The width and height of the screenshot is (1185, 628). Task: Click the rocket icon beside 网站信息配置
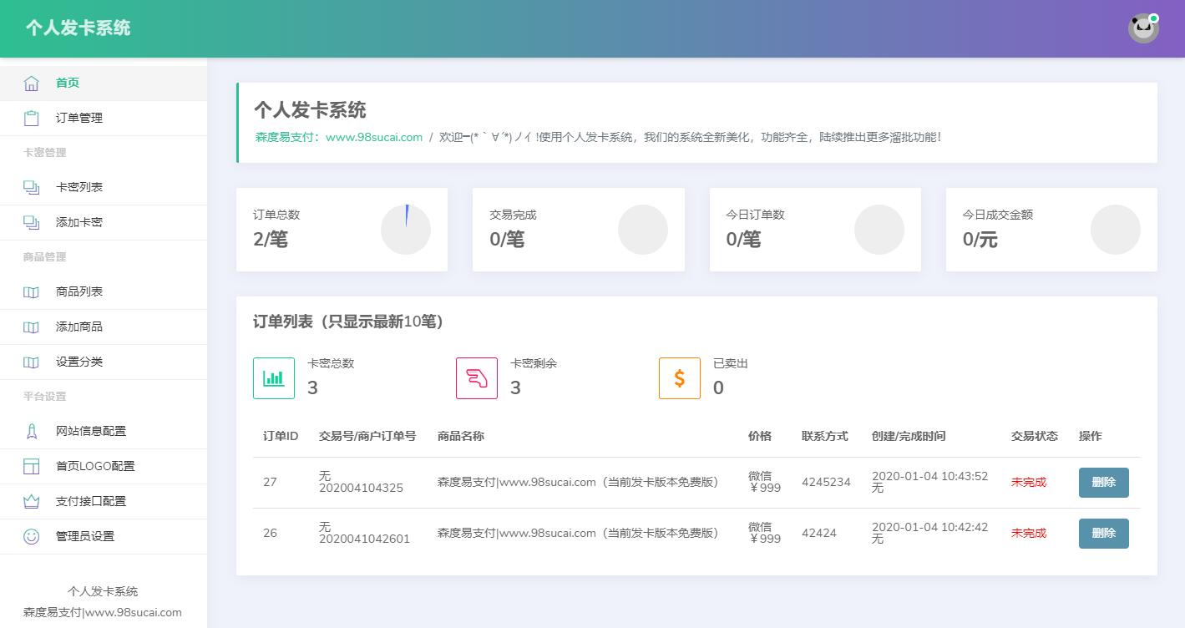[x=32, y=431]
